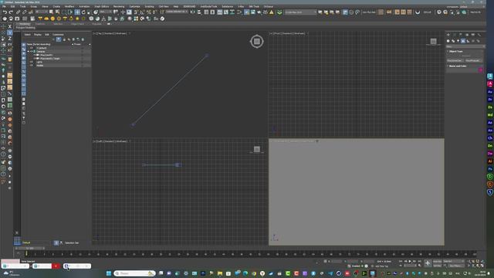This screenshot has height=278, width=494.
Task: Open Scene Explorer Display menu
Action: 38,35
